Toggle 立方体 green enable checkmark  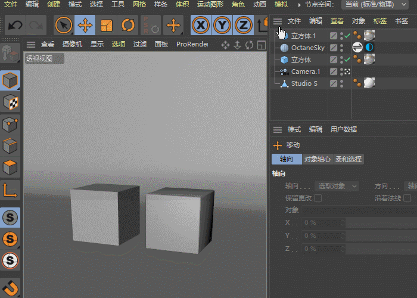(347, 60)
